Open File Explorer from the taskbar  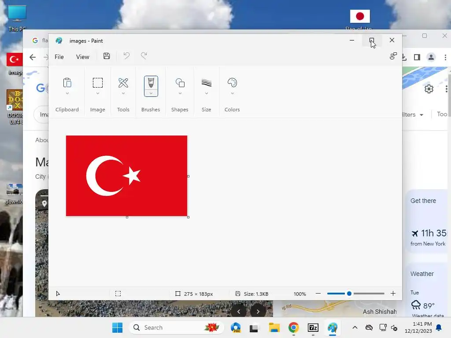274,327
